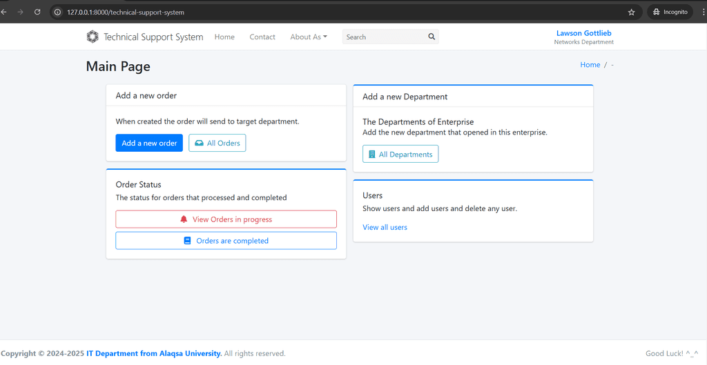The width and height of the screenshot is (707, 365).
Task: Open All Orders button with inbox icon
Action: click(x=217, y=143)
